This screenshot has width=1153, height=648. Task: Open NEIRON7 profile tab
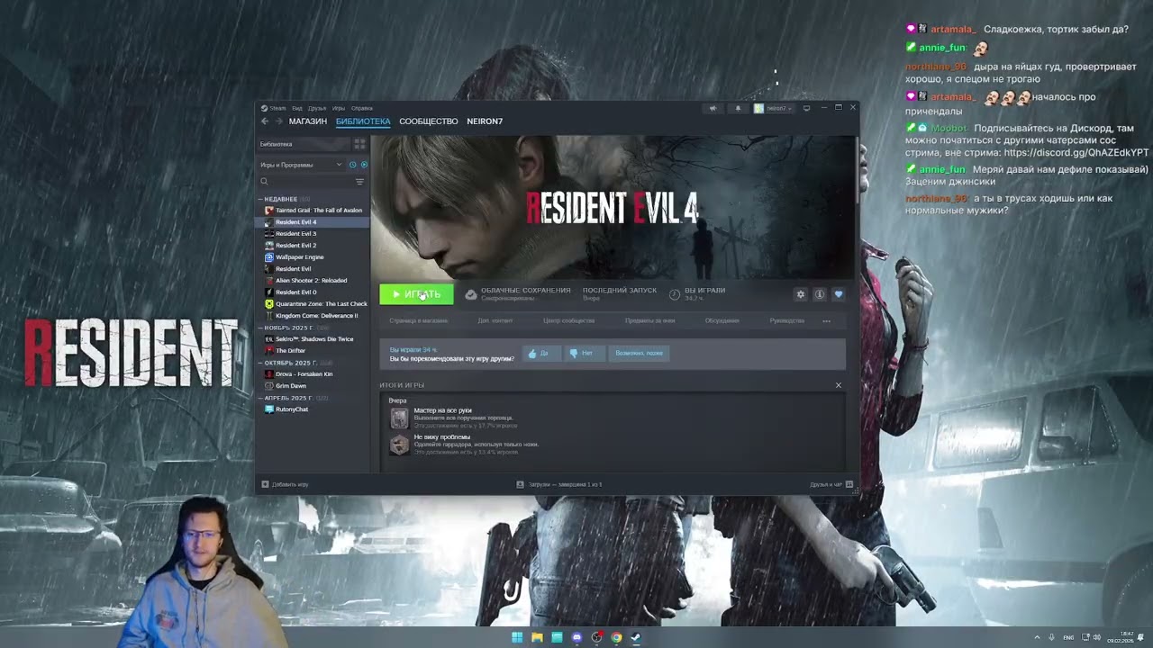(485, 121)
